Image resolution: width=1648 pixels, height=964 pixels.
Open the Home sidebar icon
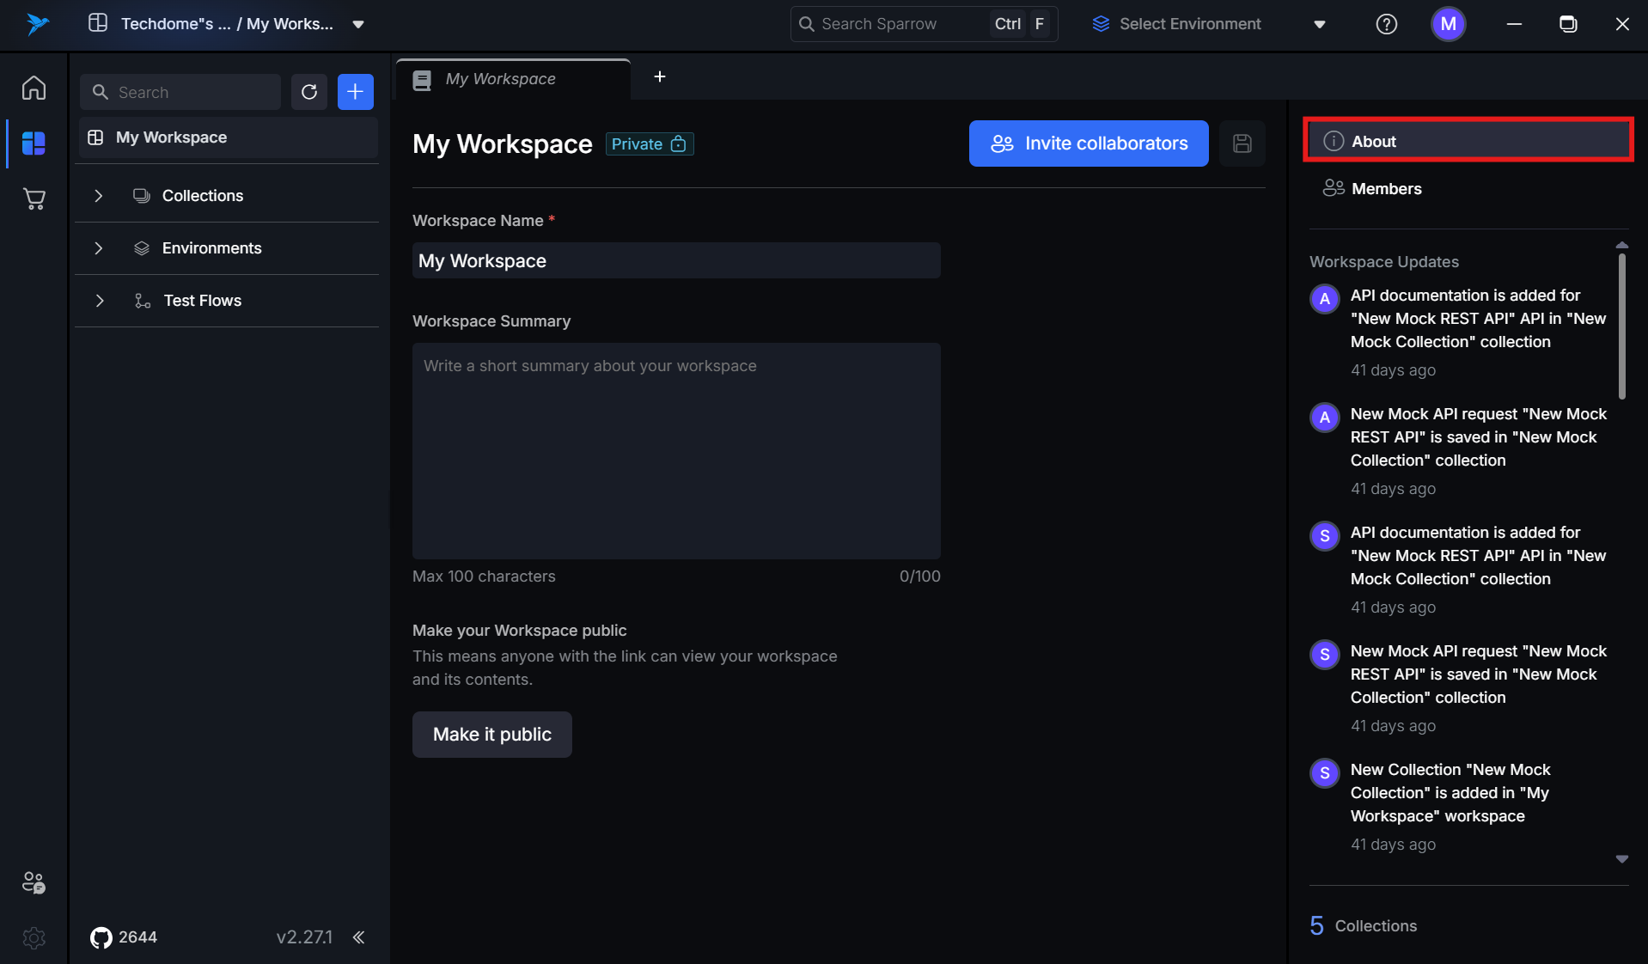(34, 88)
